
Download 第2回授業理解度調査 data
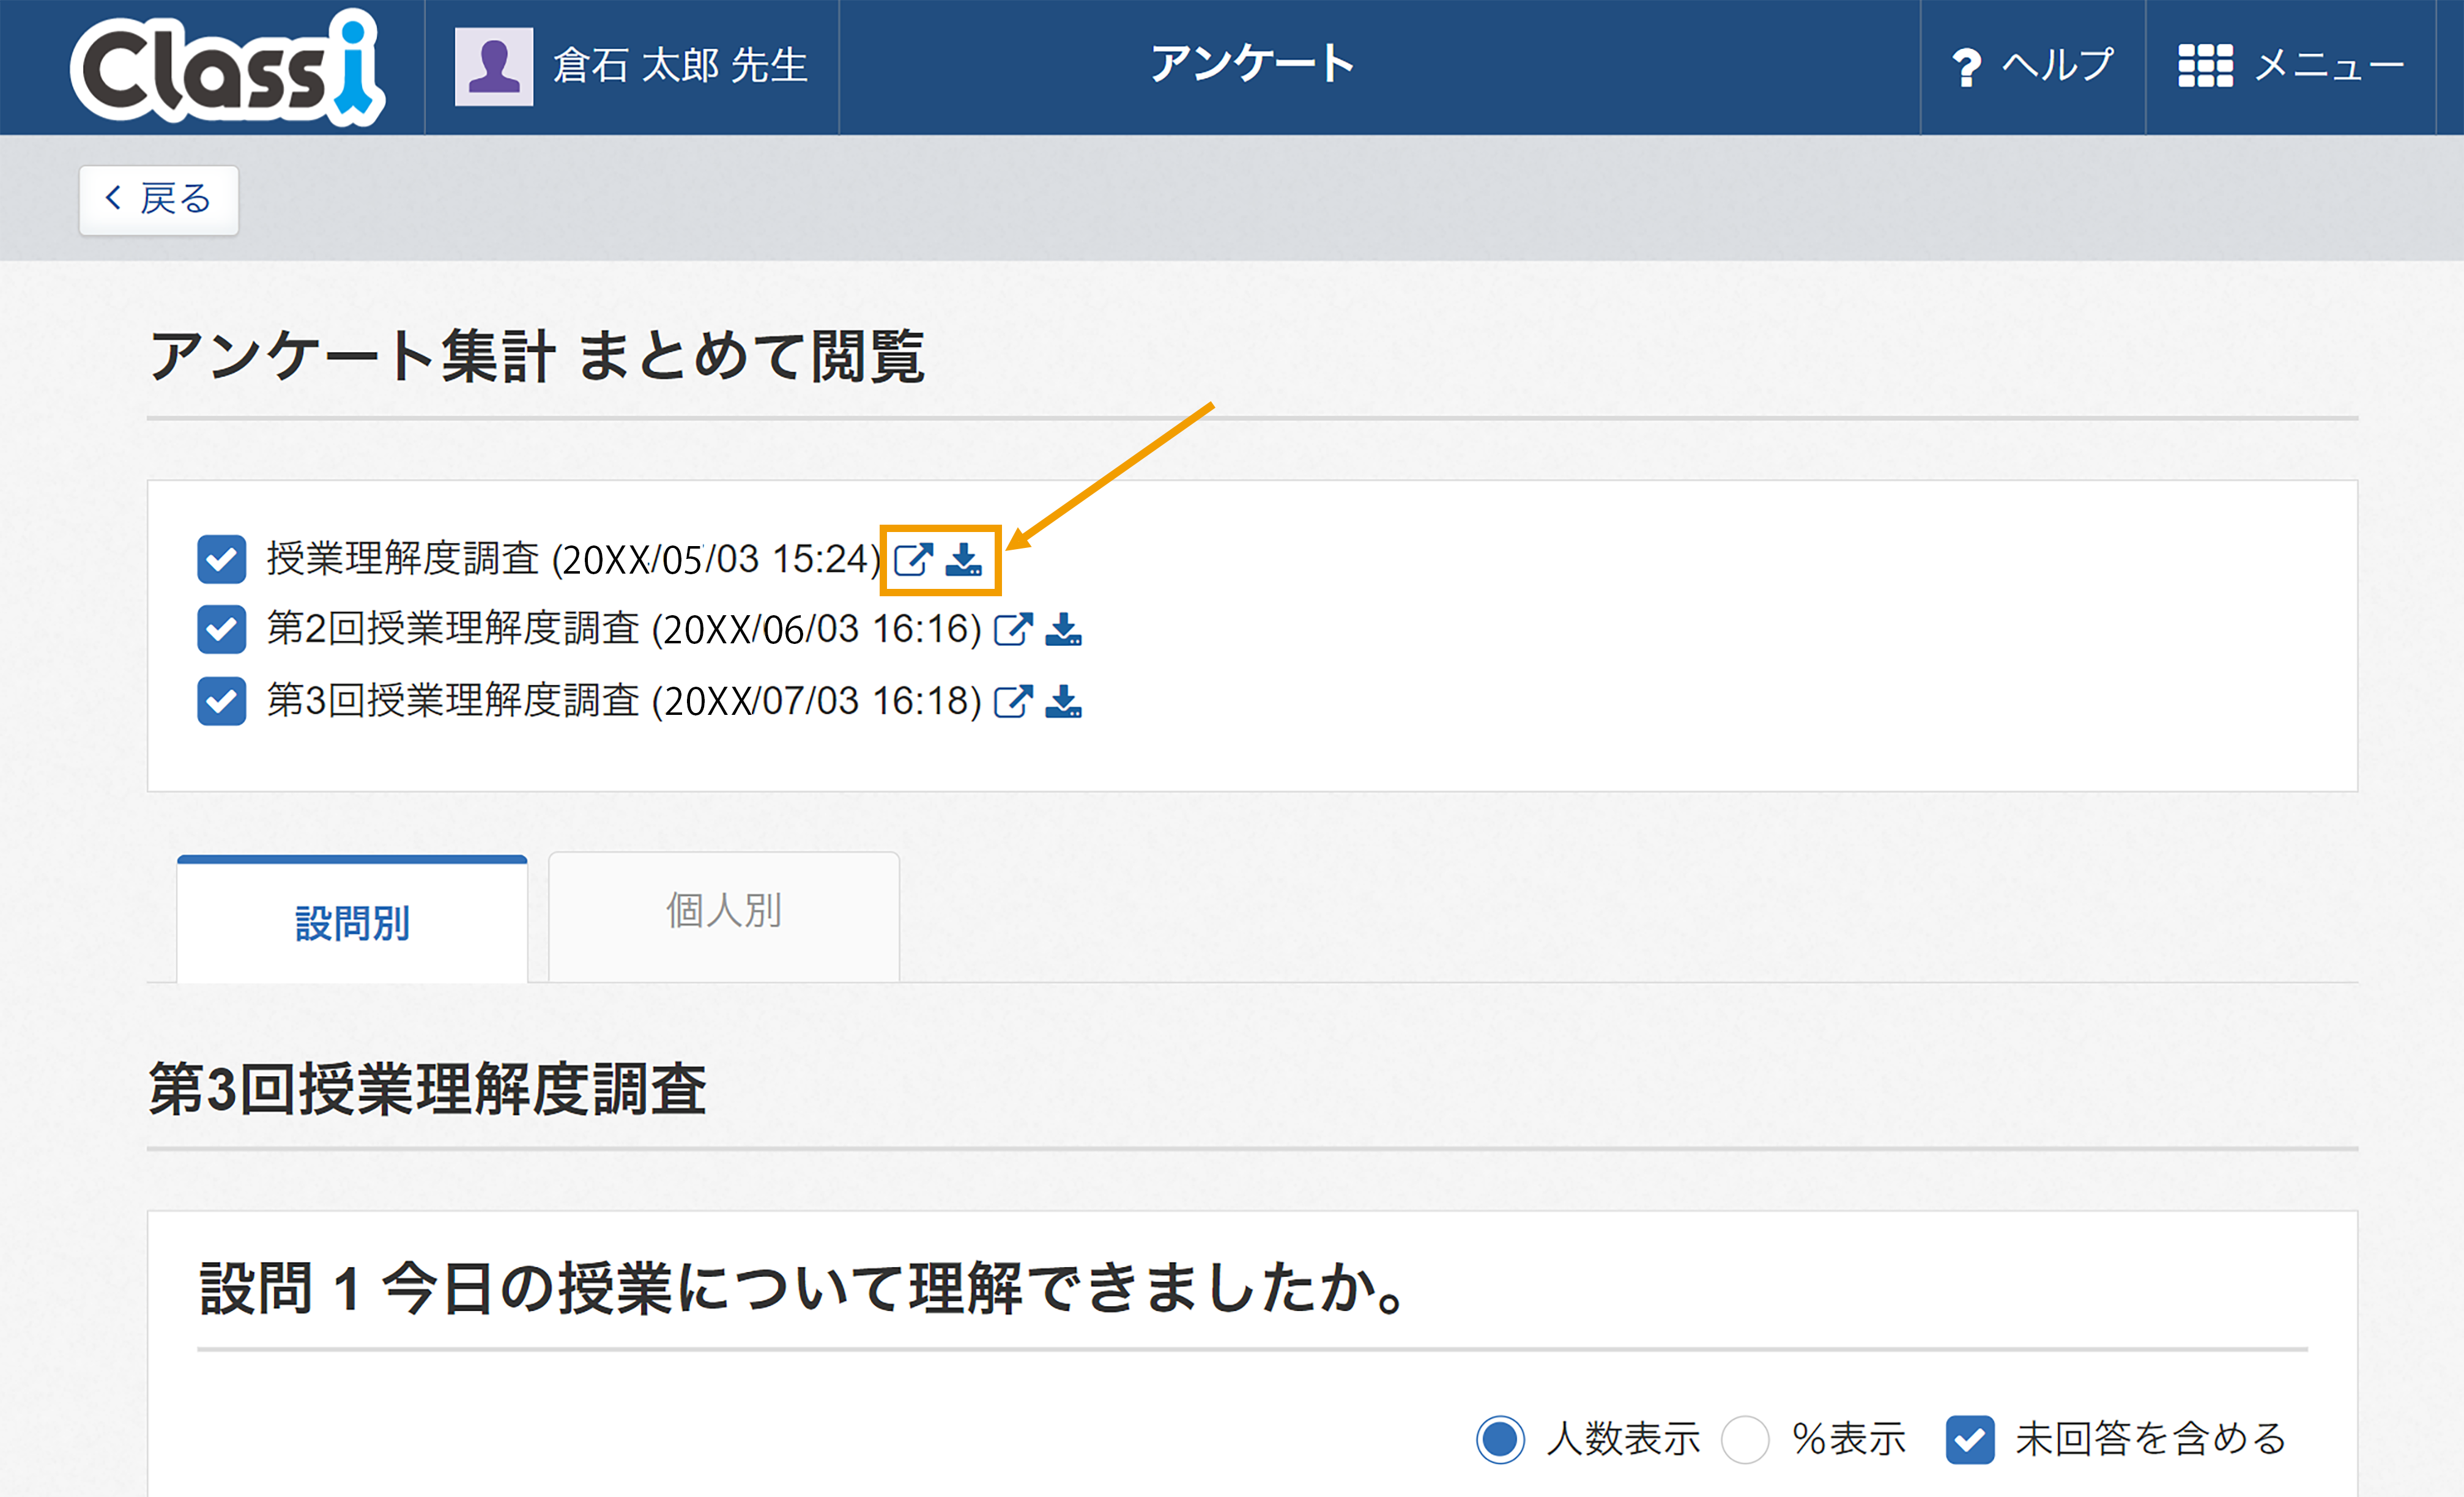point(1063,630)
